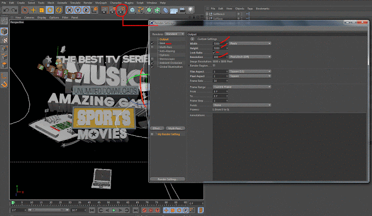
Task: Open the Width units Pixels dropdown
Action: point(250,44)
